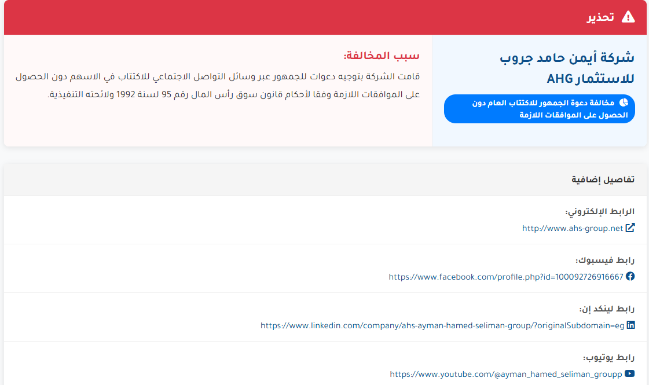The width and height of the screenshot is (649, 385).
Task: Click the 'رابط فيسبوك:' label
Action: point(605,260)
